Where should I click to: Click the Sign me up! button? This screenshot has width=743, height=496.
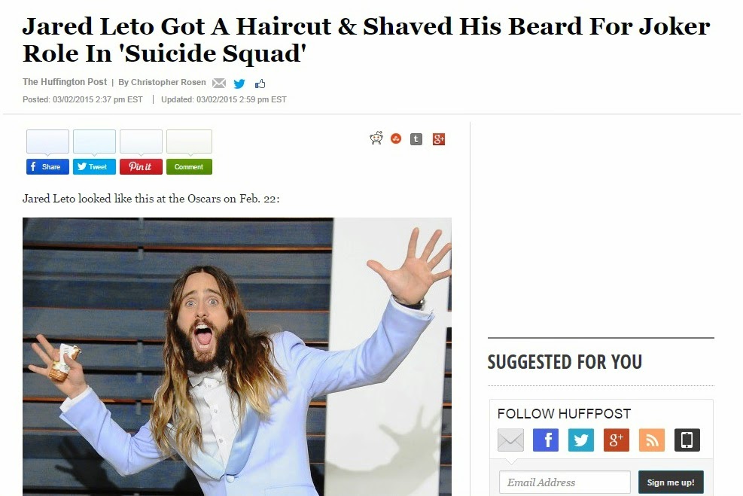pyautogui.click(x=671, y=482)
